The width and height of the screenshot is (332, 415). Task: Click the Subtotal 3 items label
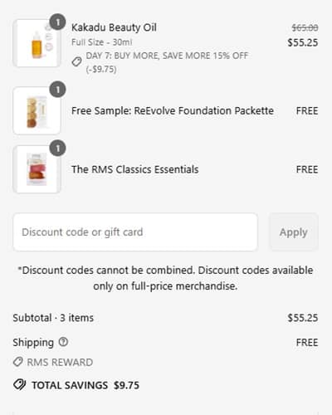pyautogui.click(x=53, y=318)
